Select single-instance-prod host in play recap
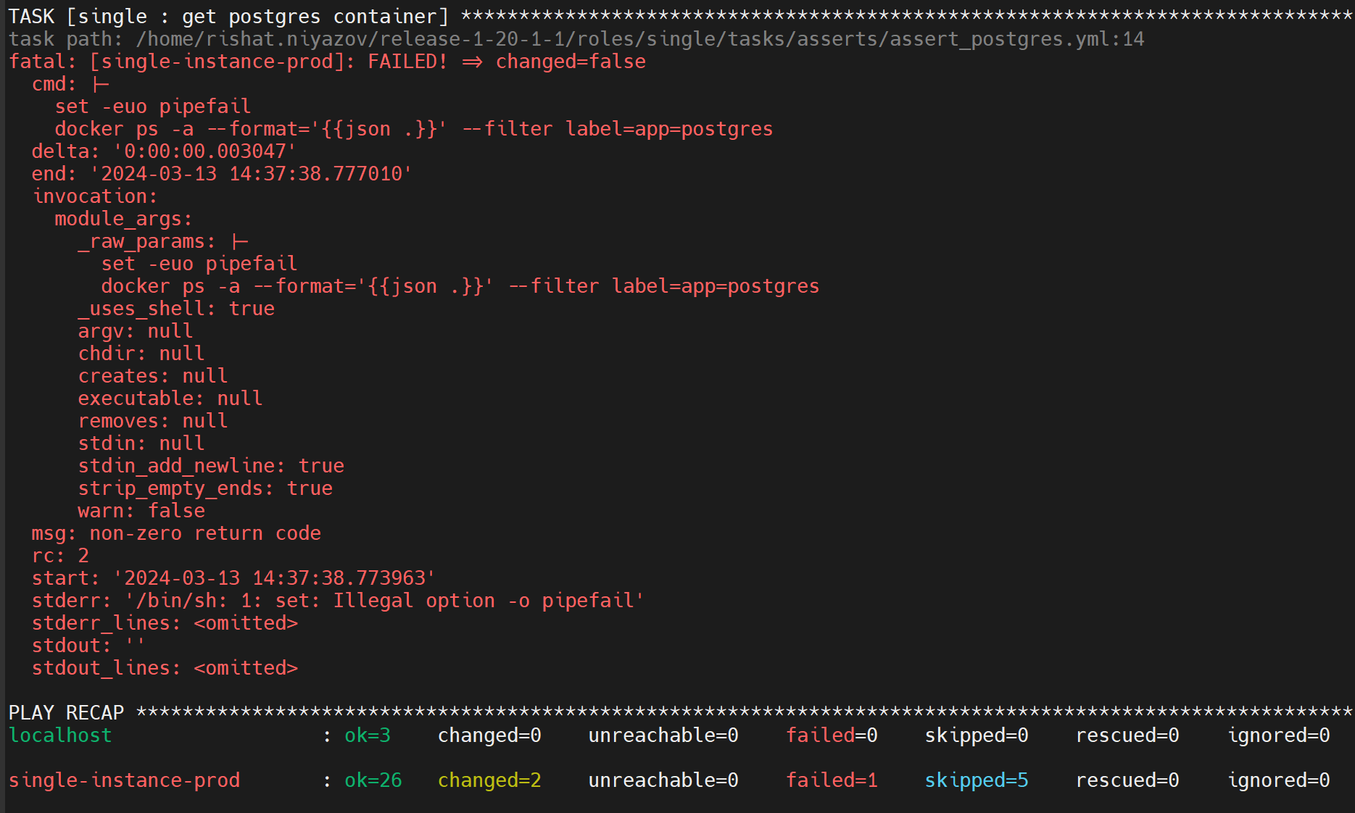The width and height of the screenshot is (1355, 813). pyautogui.click(x=124, y=780)
